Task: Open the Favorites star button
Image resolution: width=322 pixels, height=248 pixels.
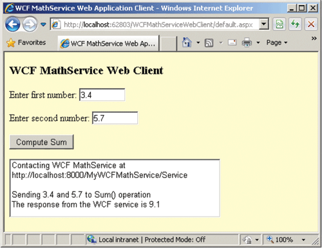Action: (26, 42)
